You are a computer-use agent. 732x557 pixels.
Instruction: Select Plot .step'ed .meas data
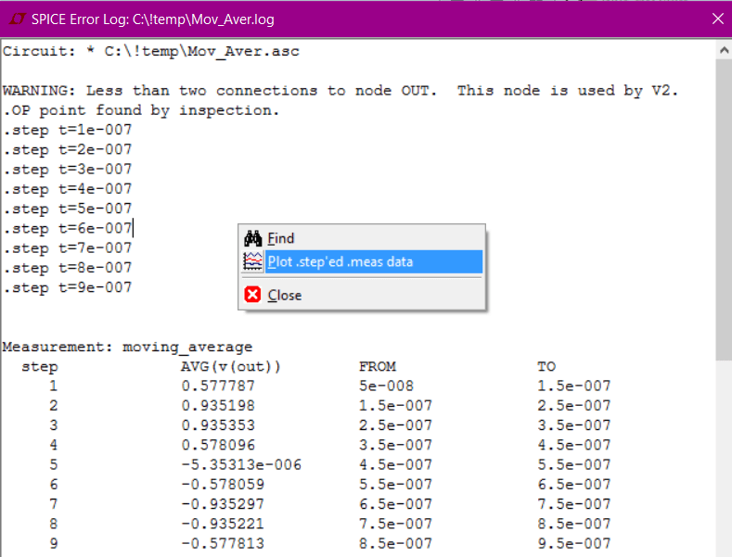[x=362, y=261]
